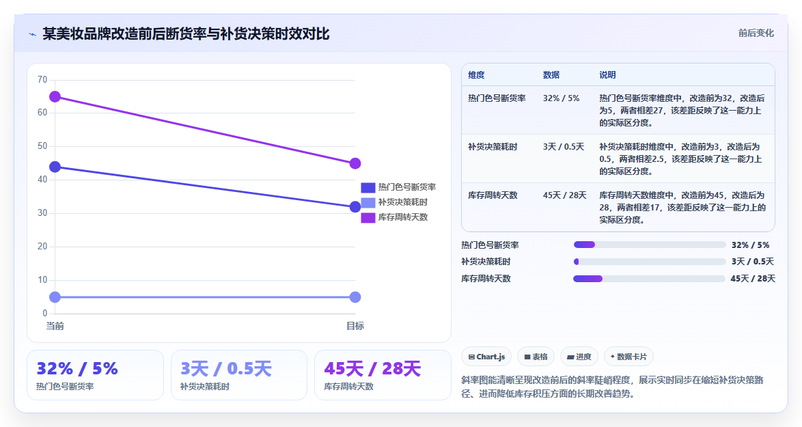
Task: Click the 说明 table column header
Action: pos(607,74)
